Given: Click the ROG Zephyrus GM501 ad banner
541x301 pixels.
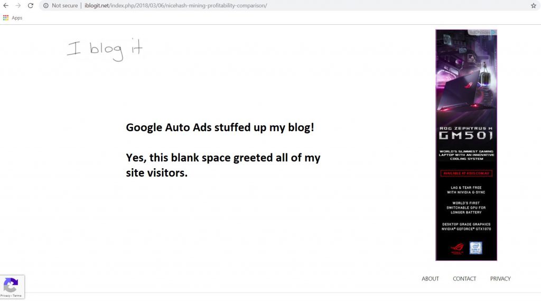Looking at the screenshot, I should pyautogui.click(x=466, y=145).
